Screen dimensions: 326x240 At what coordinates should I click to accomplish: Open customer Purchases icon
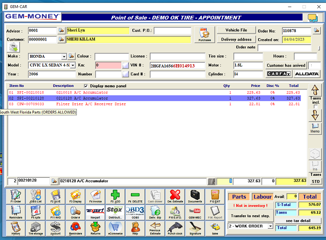204,34
